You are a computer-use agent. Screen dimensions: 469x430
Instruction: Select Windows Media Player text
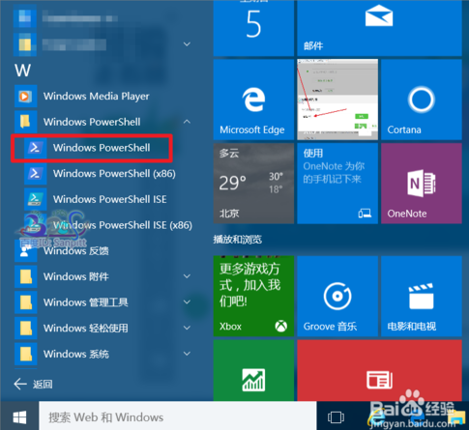(x=97, y=96)
